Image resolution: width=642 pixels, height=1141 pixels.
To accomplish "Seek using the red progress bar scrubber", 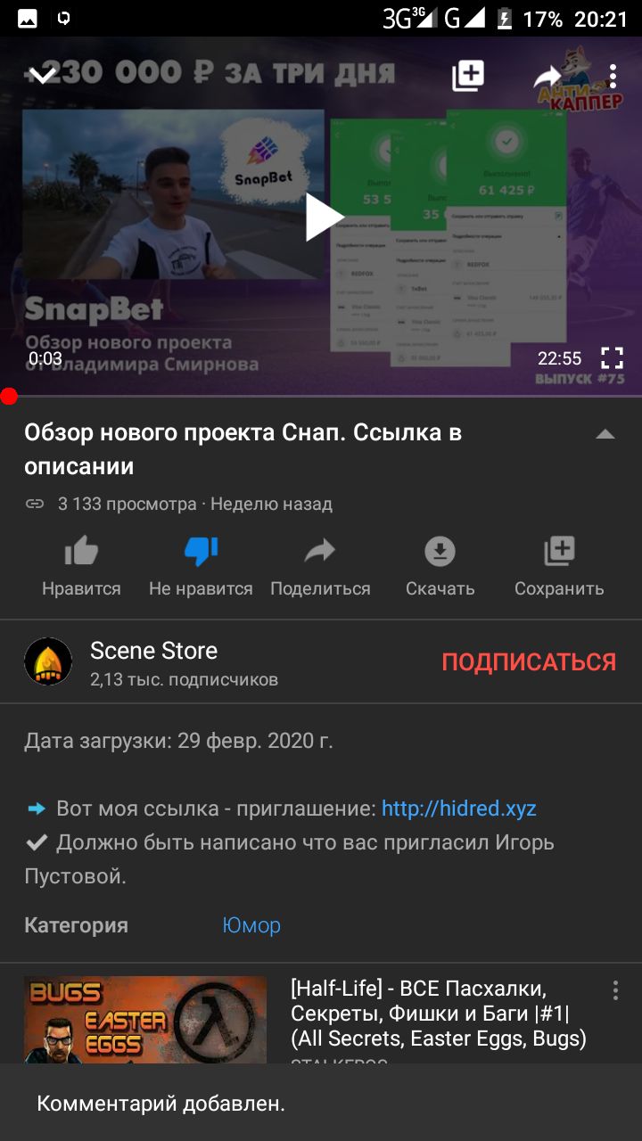I will 8,397.
